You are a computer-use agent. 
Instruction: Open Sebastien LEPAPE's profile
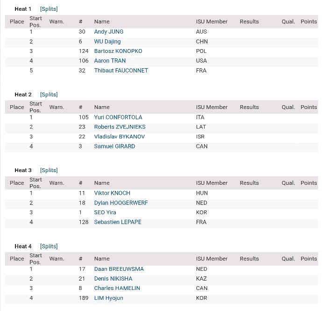pos(118,222)
